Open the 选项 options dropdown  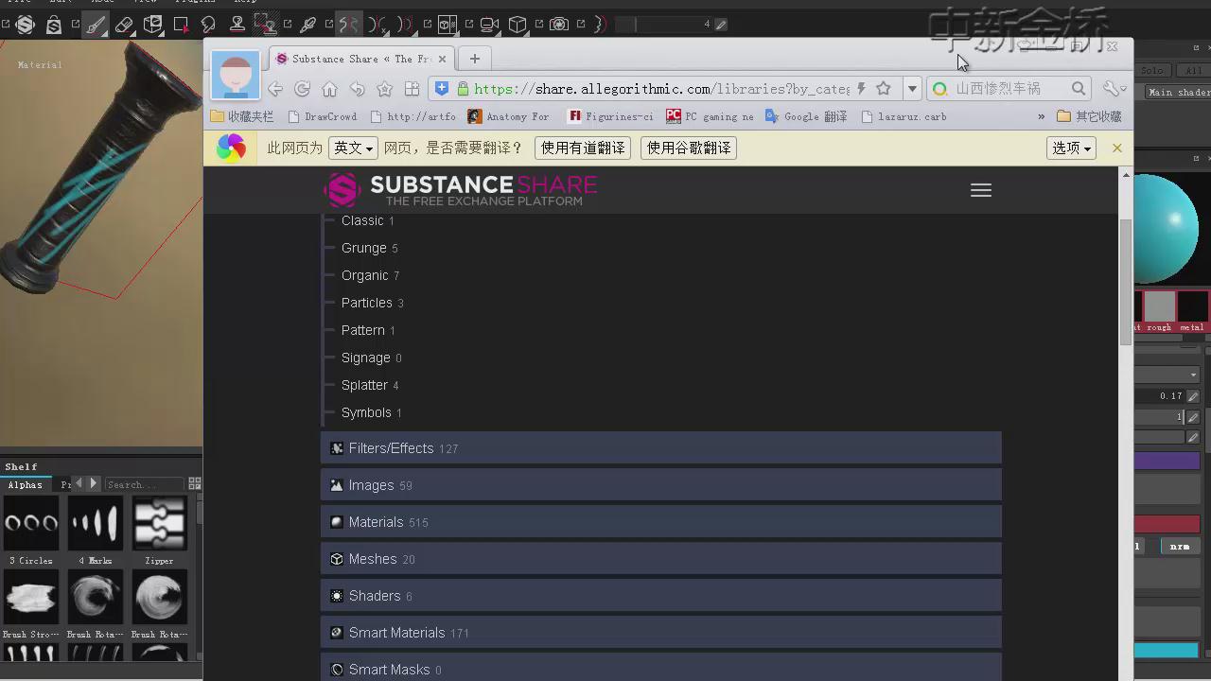point(1071,148)
